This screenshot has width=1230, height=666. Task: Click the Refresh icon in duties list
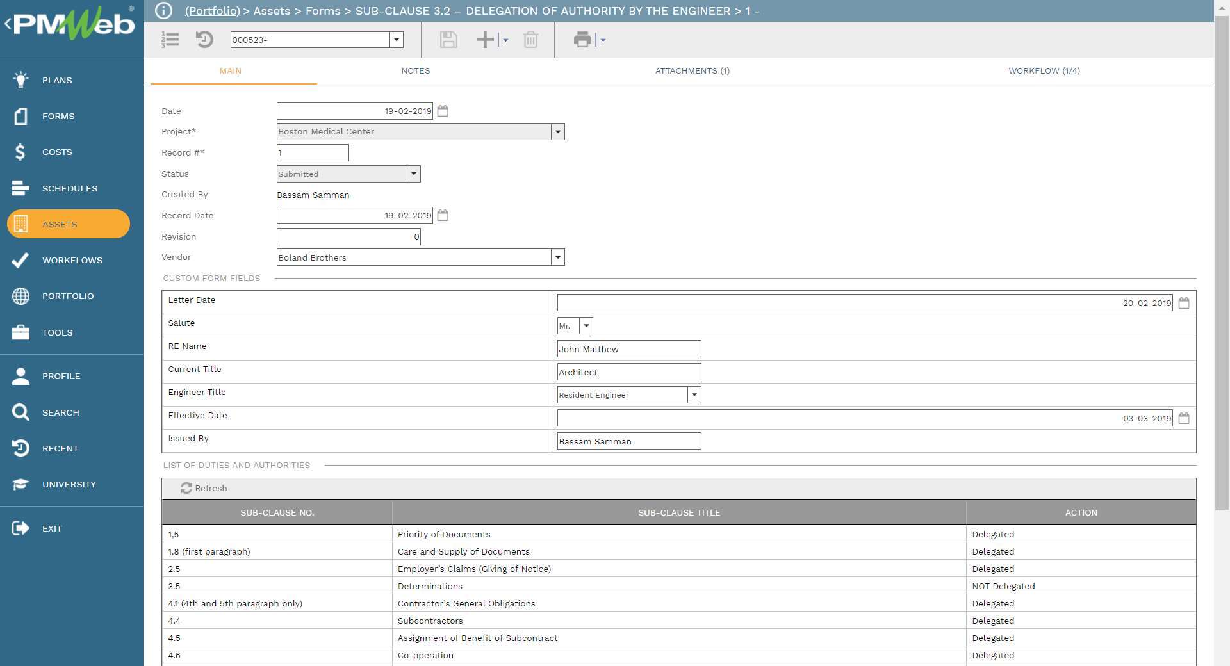(x=186, y=488)
